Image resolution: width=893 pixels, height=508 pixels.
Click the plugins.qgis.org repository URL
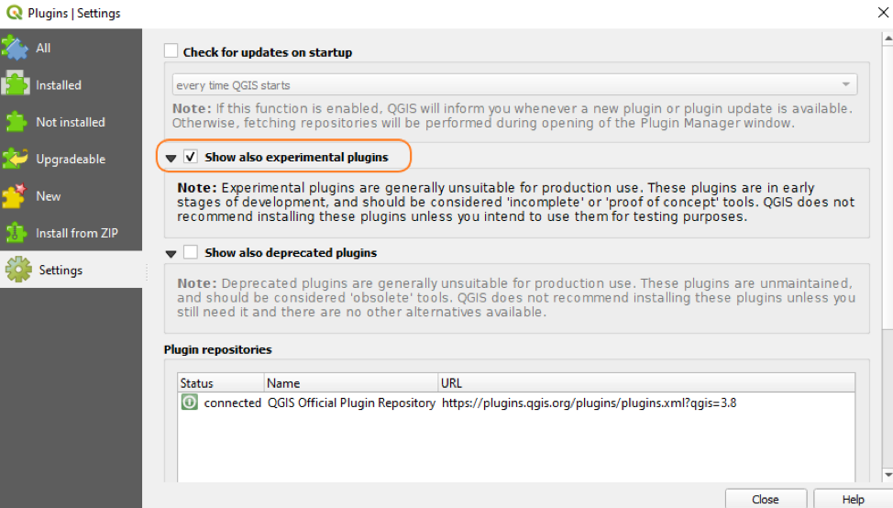[x=589, y=403]
